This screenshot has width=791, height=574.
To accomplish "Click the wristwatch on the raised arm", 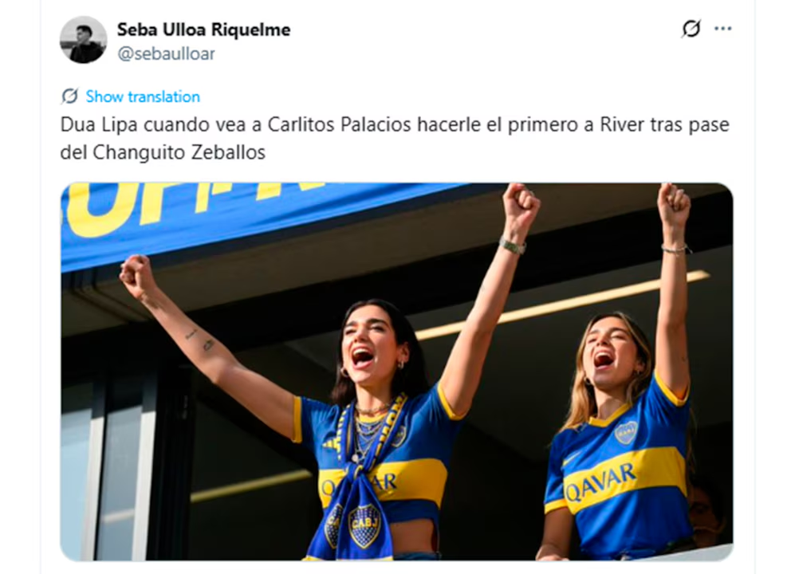I will (x=513, y=246).
